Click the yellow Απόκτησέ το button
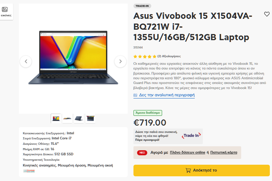 pos(202,171)
